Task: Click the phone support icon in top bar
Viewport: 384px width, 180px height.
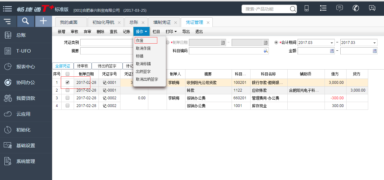Action: pos(356,8)
